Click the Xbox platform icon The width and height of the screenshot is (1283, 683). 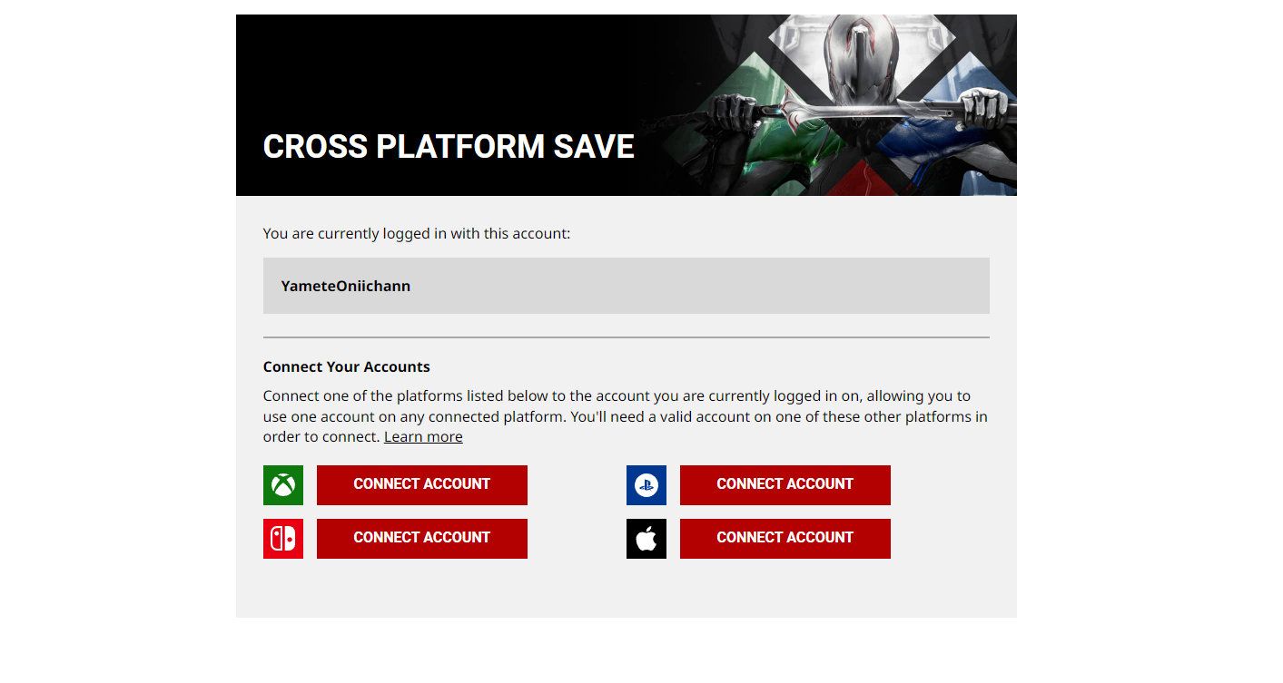[x=283, y=485]
